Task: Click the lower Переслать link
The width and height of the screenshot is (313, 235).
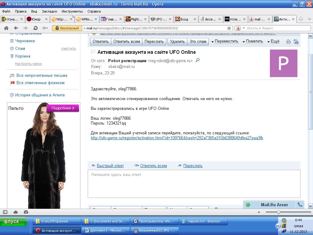Action: click(193, 166)
